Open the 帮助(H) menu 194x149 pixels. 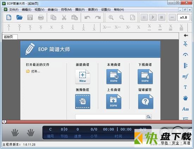[x=119, y=9]
